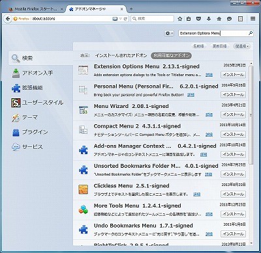Sort results by 名前順

pos(198,46)
